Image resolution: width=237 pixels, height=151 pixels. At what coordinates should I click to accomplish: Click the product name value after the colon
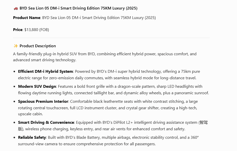tap(99, 18)
